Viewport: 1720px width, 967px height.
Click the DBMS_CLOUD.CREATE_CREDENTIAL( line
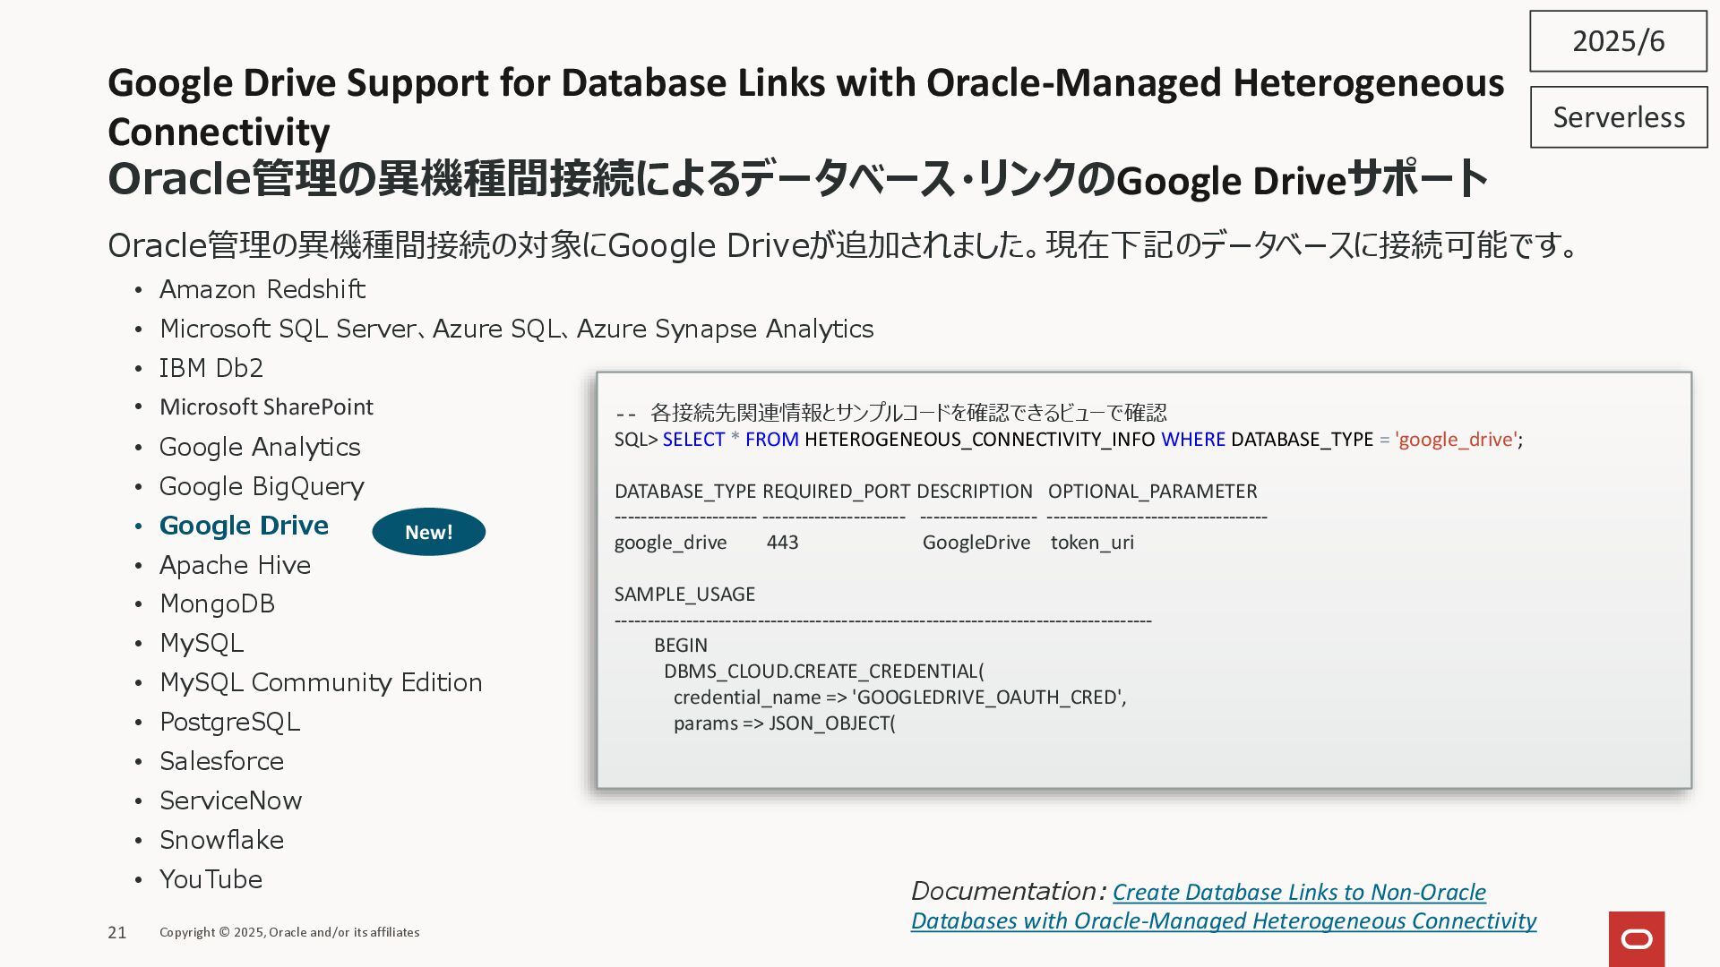[823, 672]
